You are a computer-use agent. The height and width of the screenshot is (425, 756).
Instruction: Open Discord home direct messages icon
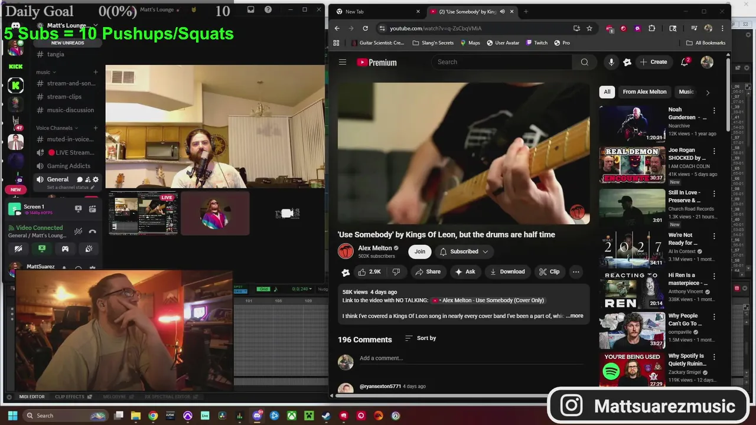(16, 26)
